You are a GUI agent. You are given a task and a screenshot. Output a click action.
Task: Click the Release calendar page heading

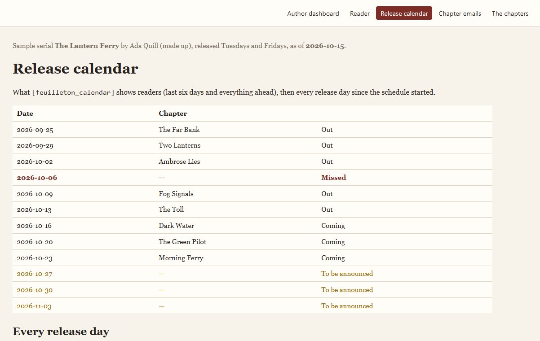point(75,69)
